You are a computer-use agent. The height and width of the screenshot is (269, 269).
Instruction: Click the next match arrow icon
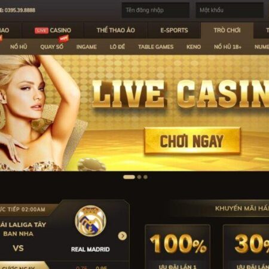123,236
